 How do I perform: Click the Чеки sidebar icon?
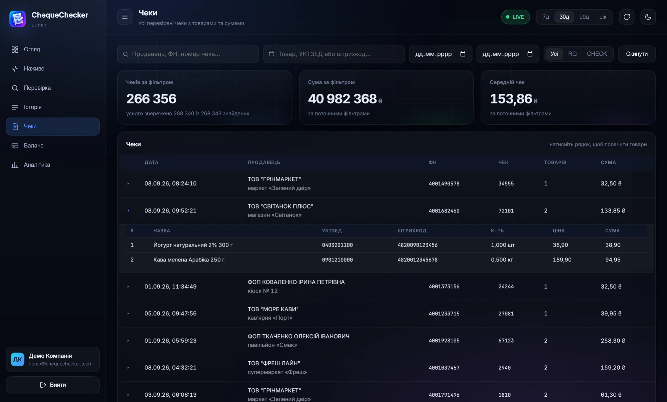[15, 126]
